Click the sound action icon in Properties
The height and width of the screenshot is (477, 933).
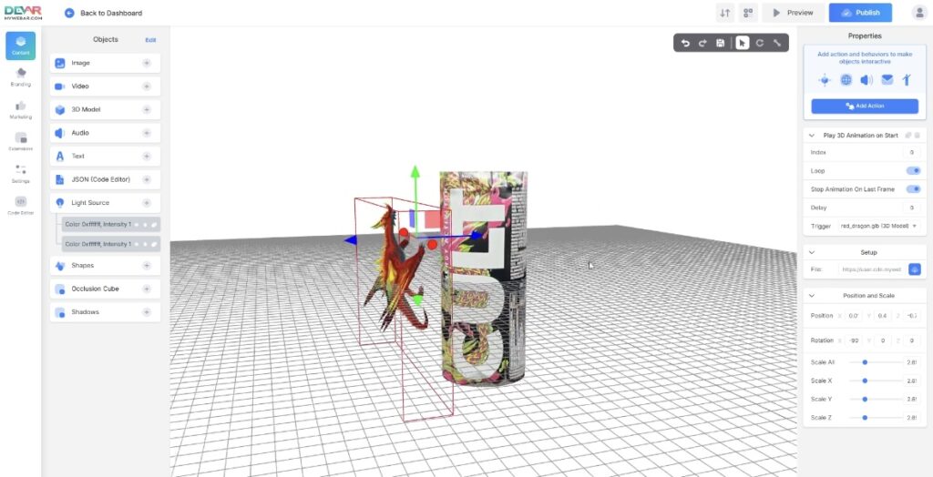[866, 80]
